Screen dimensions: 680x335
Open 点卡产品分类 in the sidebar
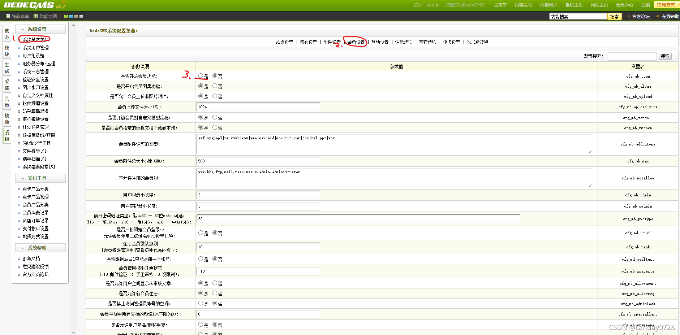coord(35,189)
